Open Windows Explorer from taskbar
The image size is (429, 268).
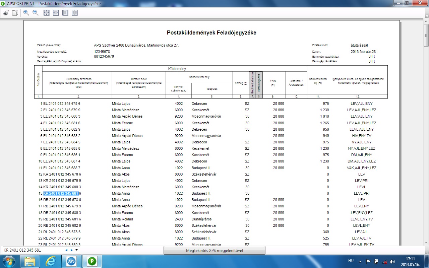click(30, 261)
